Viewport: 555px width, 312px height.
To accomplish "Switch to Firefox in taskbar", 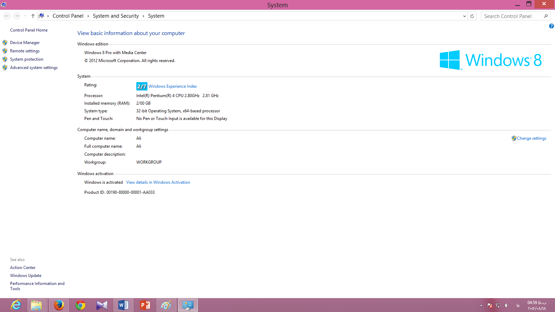I will (x=59, y=305).
